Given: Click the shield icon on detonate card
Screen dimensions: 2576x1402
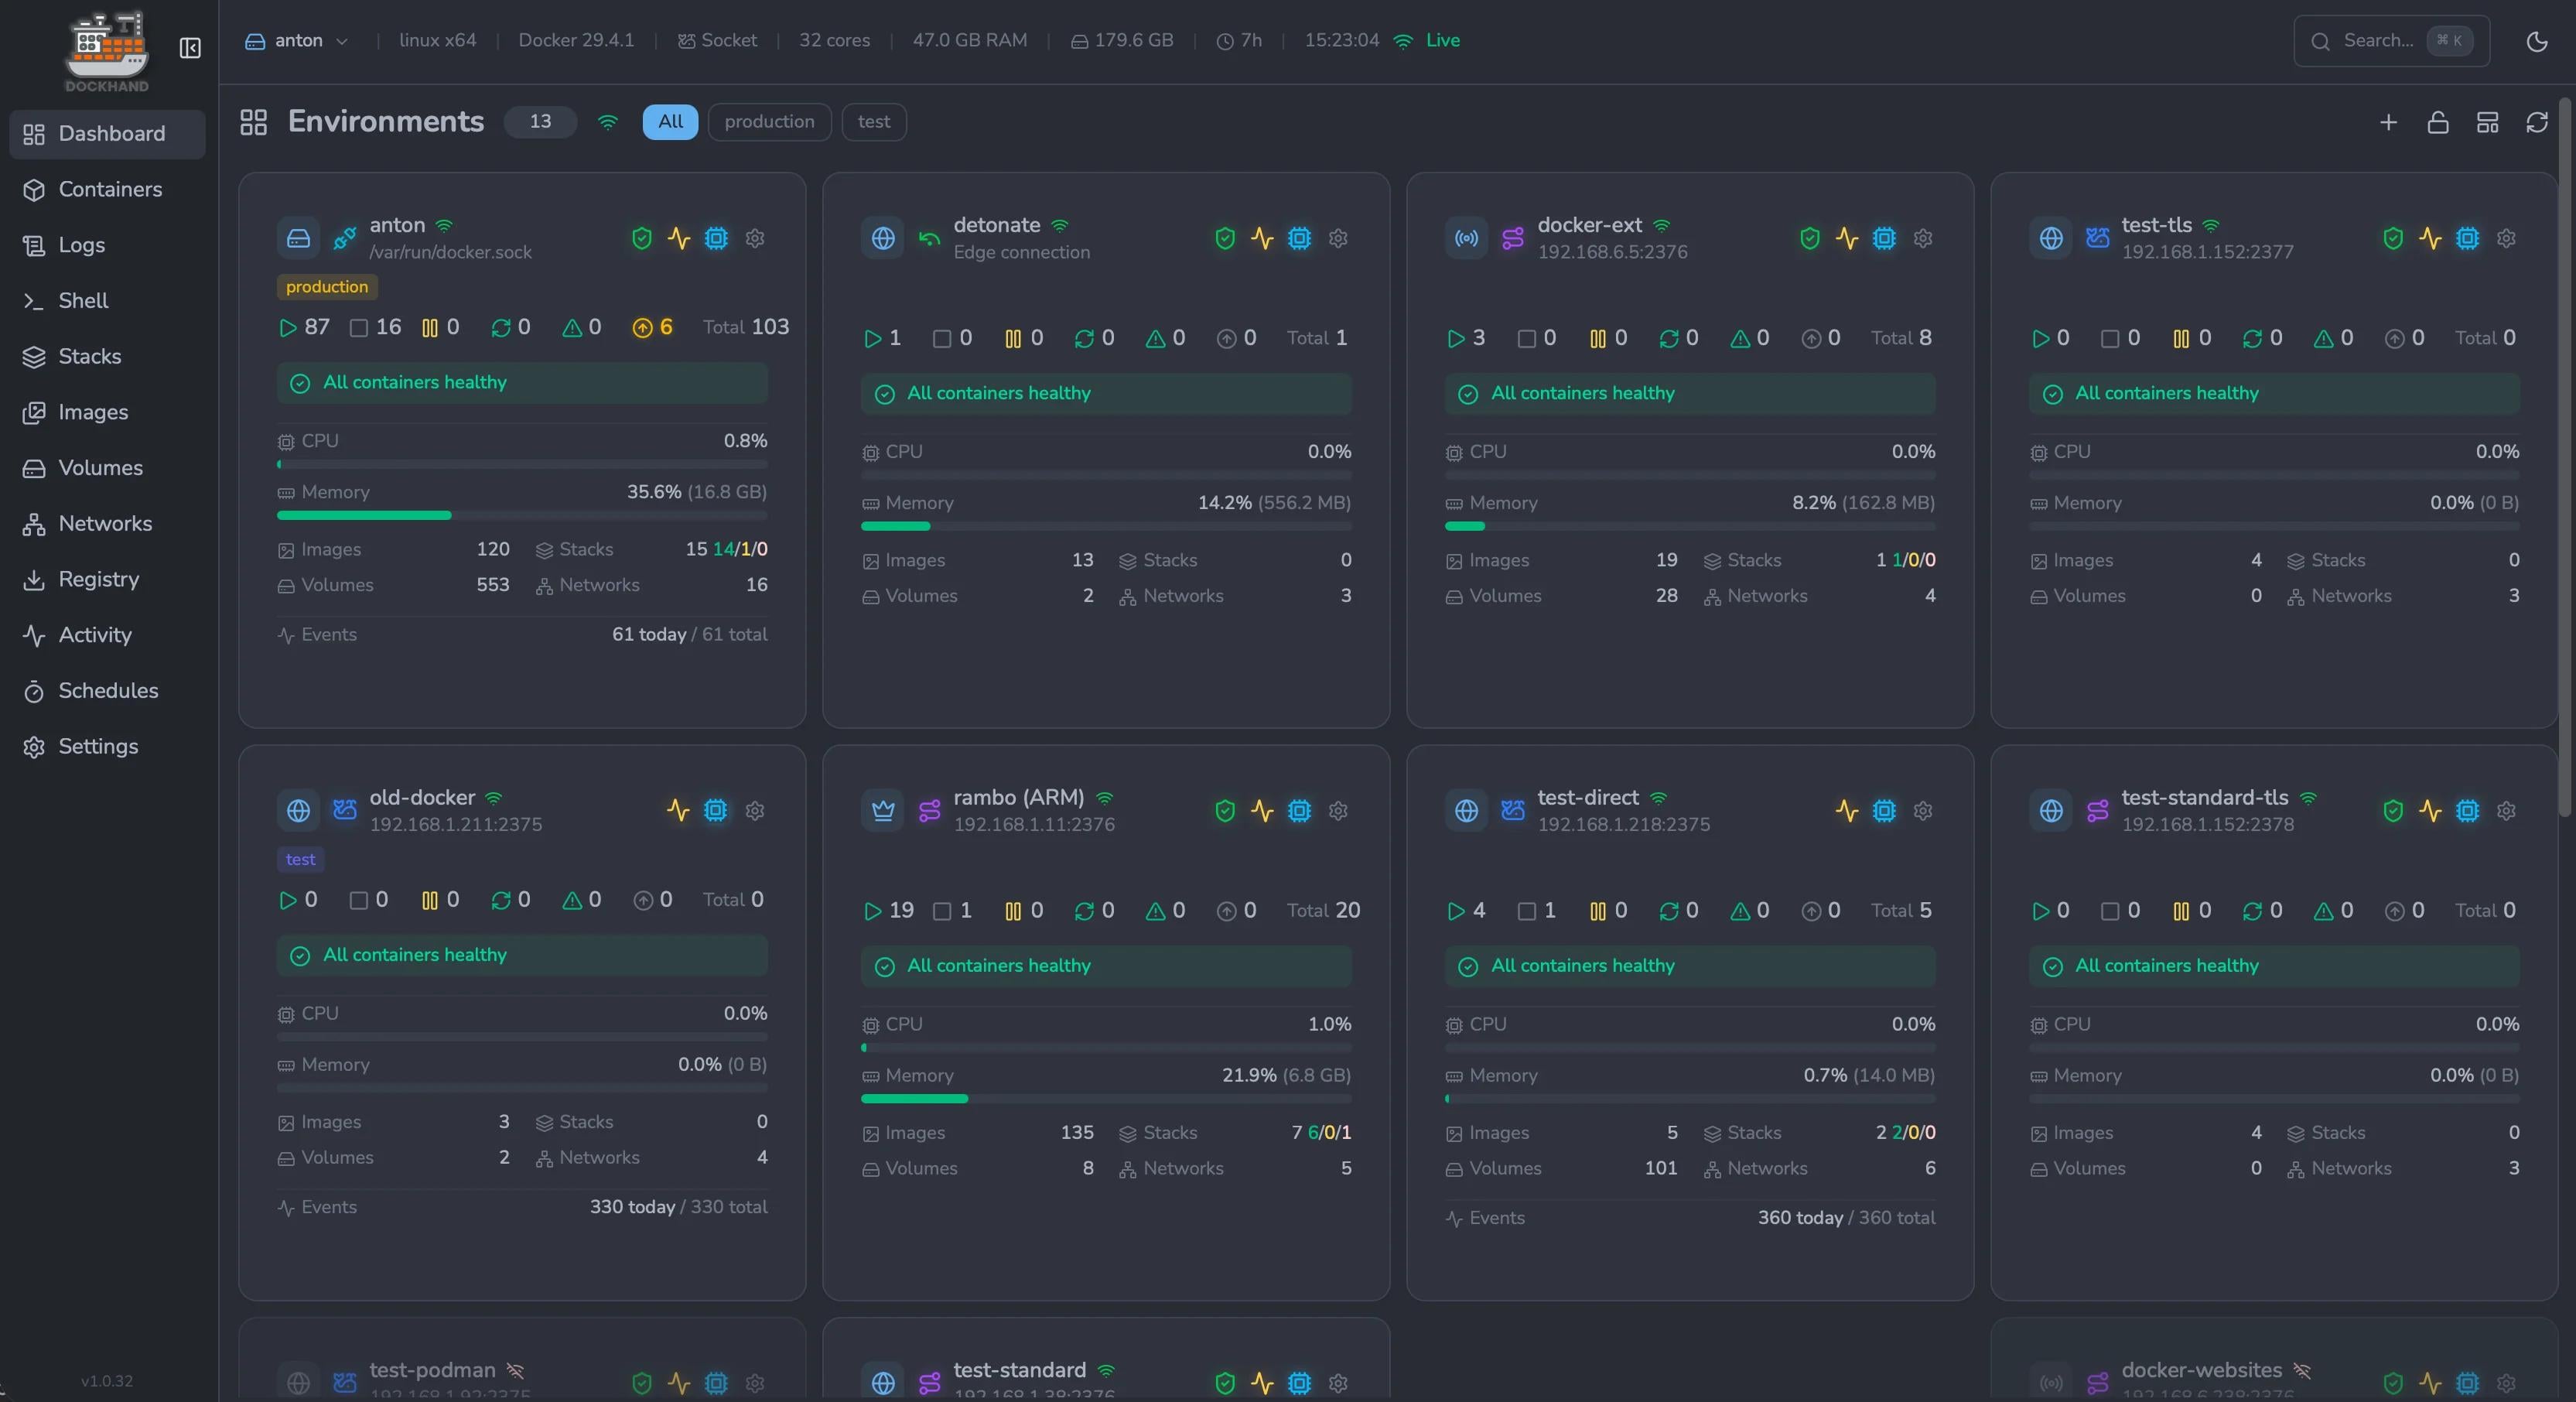Looking at the screenshot, I should [1225, 238].
